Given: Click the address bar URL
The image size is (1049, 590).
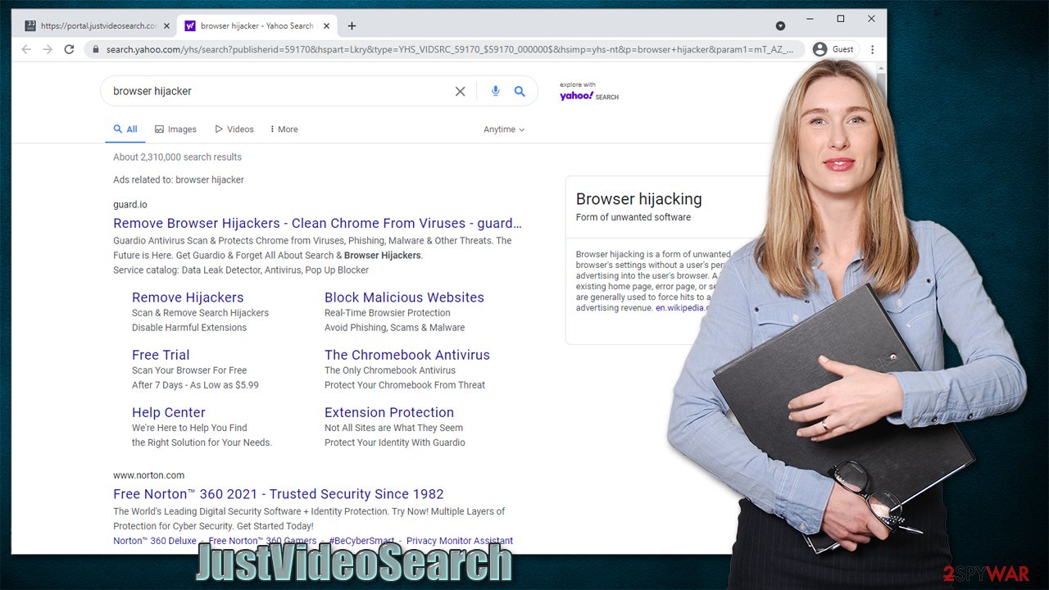Looking at the screenshot, I should [449, 49].
